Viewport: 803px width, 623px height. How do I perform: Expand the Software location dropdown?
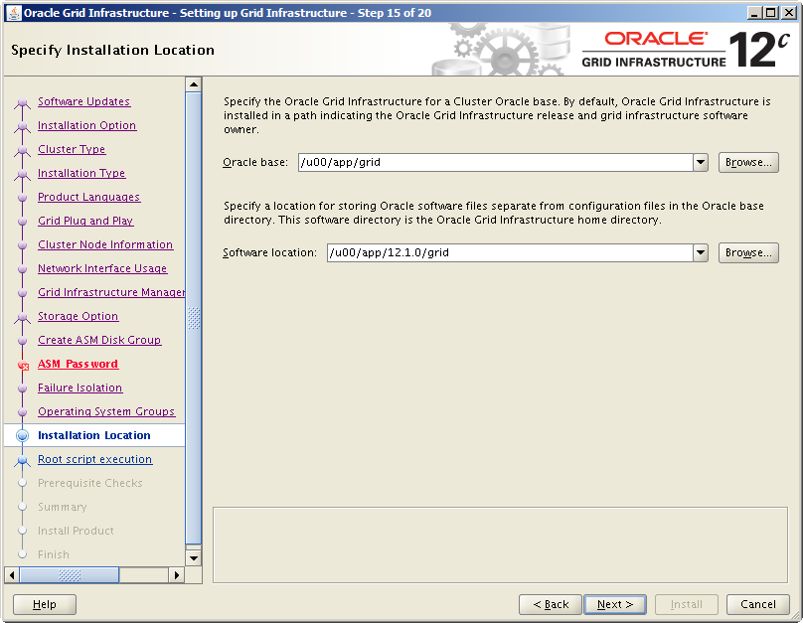click(701, 252)
